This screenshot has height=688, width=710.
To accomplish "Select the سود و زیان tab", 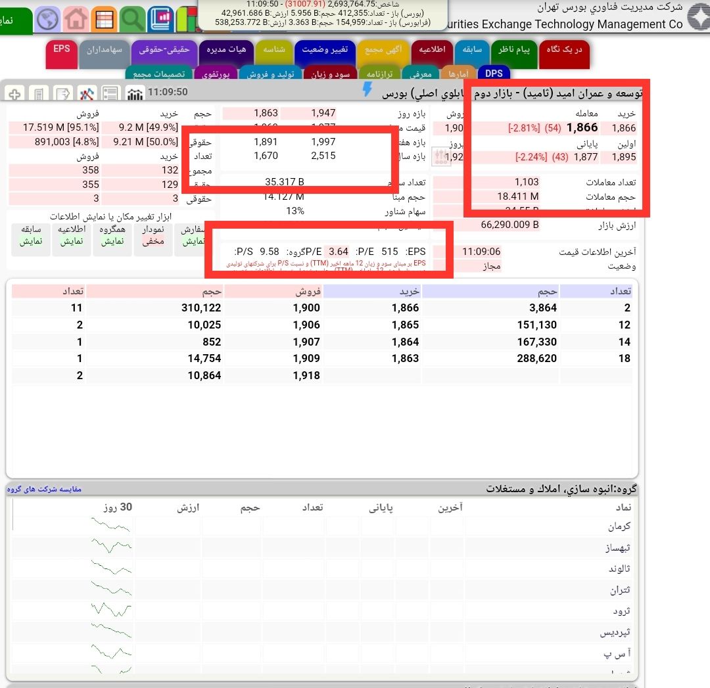I will [x=330, y=74].
